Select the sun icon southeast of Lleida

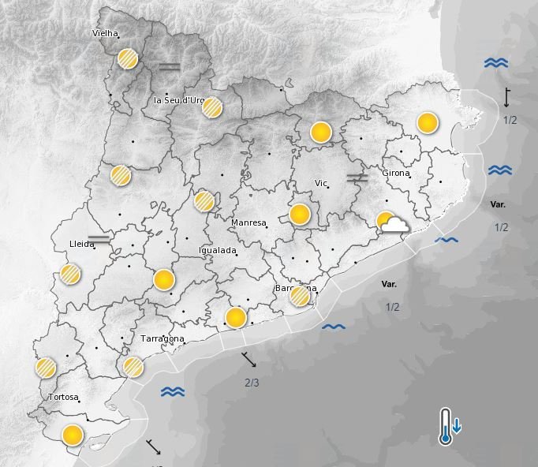pyautogui.click(x=164, y=280)
